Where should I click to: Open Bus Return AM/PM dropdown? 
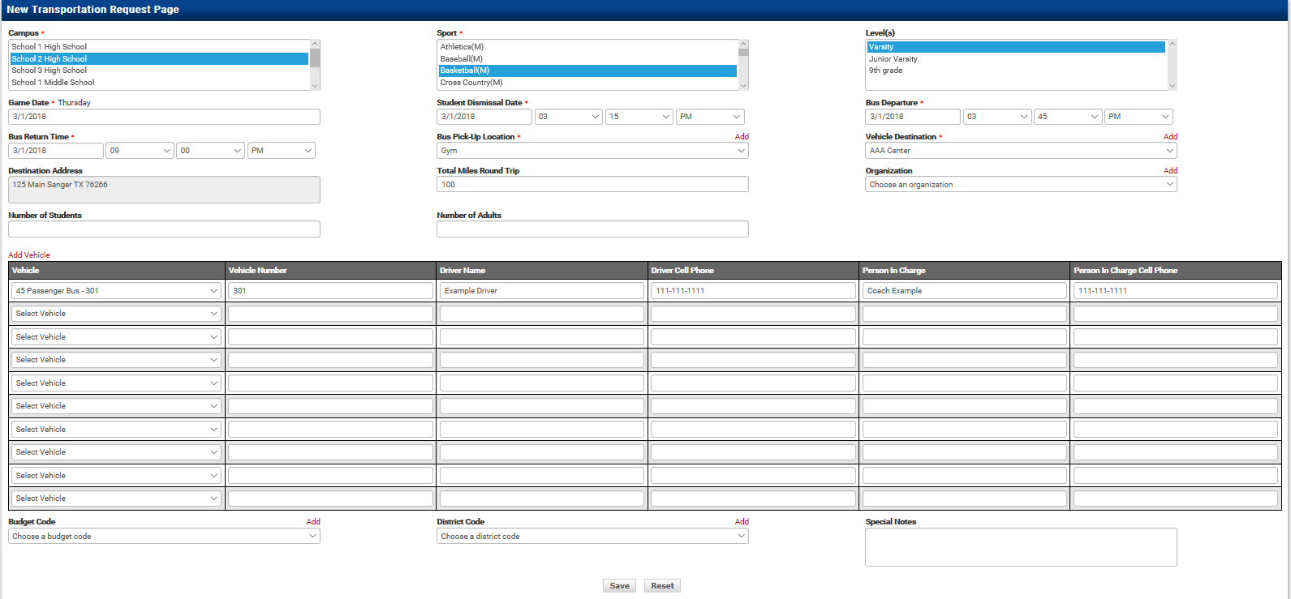pos(282,151)
